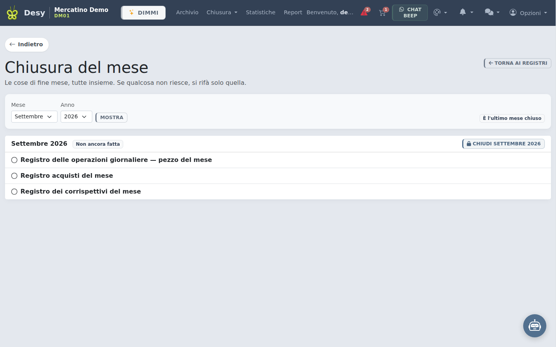Image resolution: width=556 pixels, height=347 pixels.
Task: Open the shopping cart icon
Action: 383,12
